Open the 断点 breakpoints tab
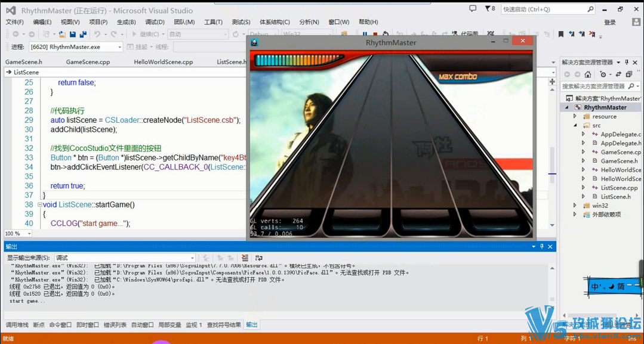Viewport: 644px width, 344px height. coord(39,325)
